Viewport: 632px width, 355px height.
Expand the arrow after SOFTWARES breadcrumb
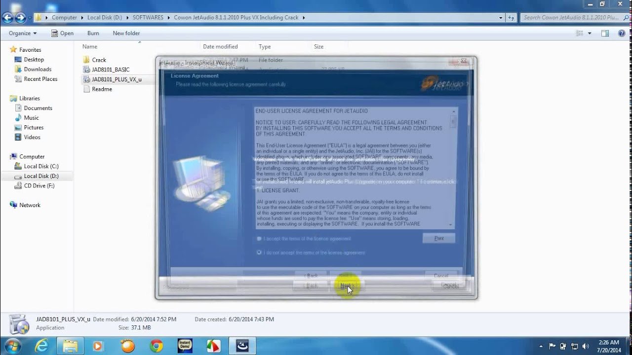point(169,17)
